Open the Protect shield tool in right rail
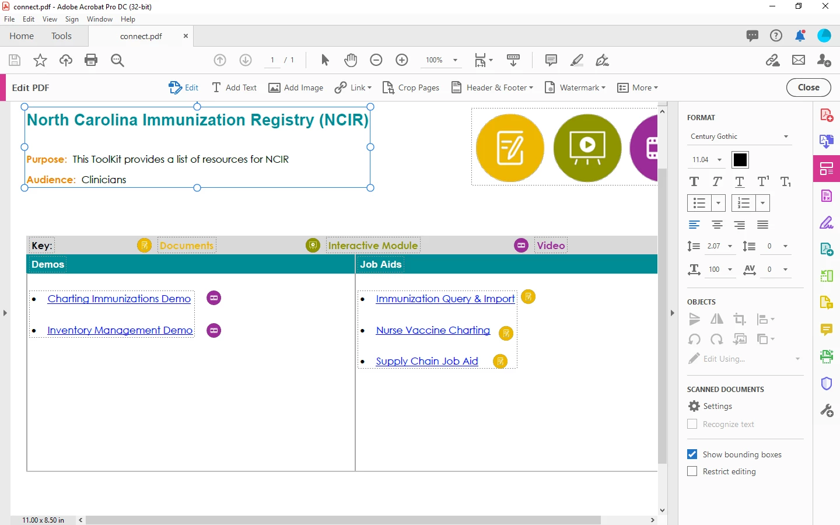 (827, 383)
